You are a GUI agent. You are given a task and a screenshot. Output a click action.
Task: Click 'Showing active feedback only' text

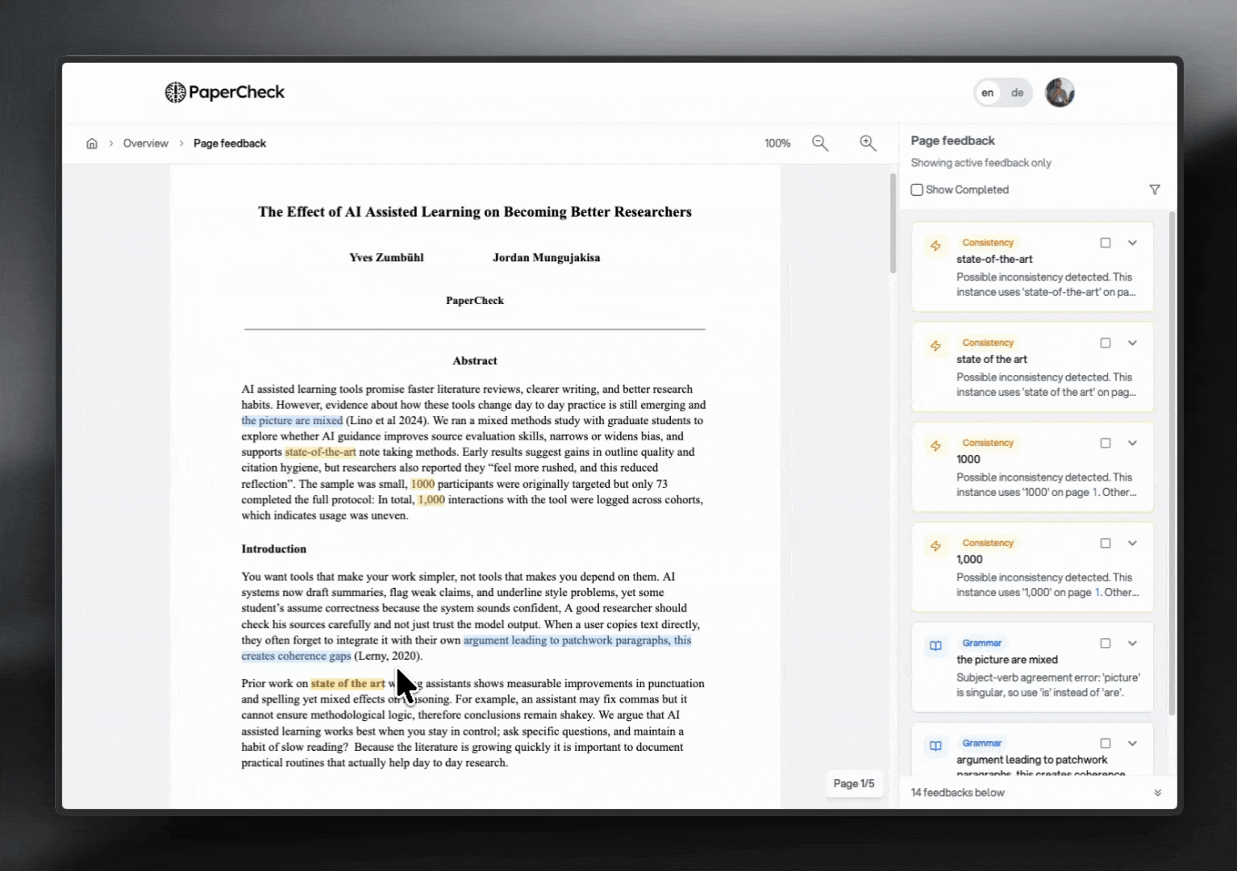(981, 163)
